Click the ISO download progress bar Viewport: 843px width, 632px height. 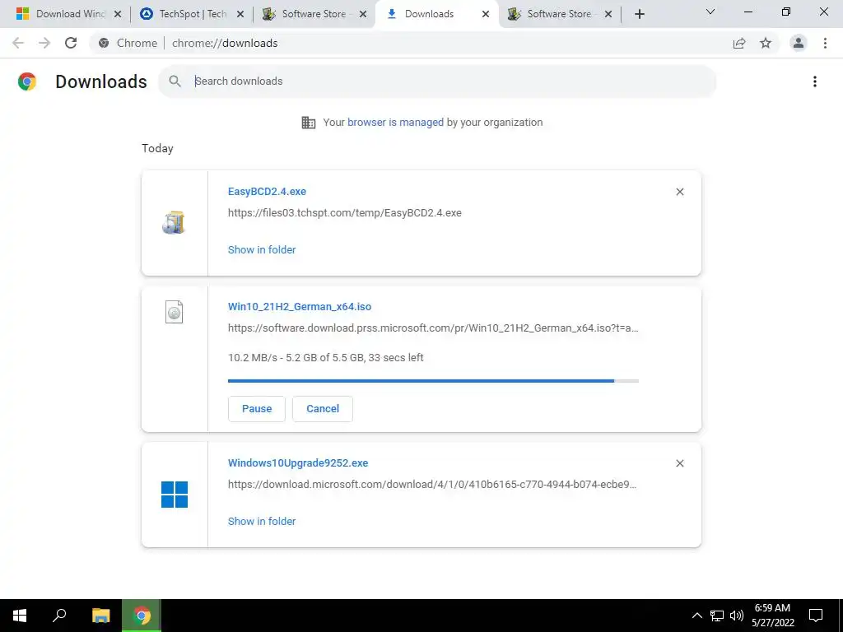[433, 380]
